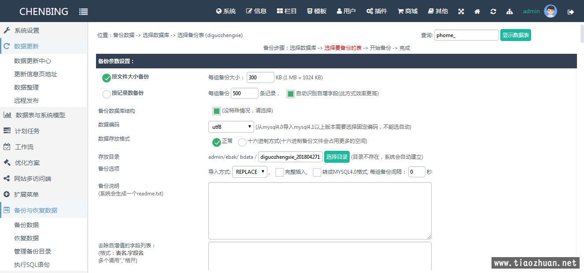Click the 显示数据表 button
The height and width of the screenshot is (273, 584).
(515, 35)
